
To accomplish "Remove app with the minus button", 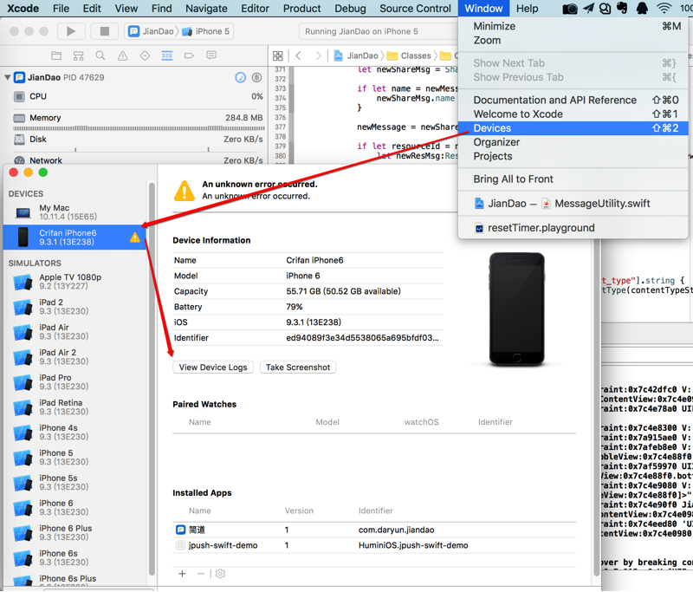I will 201,574.
